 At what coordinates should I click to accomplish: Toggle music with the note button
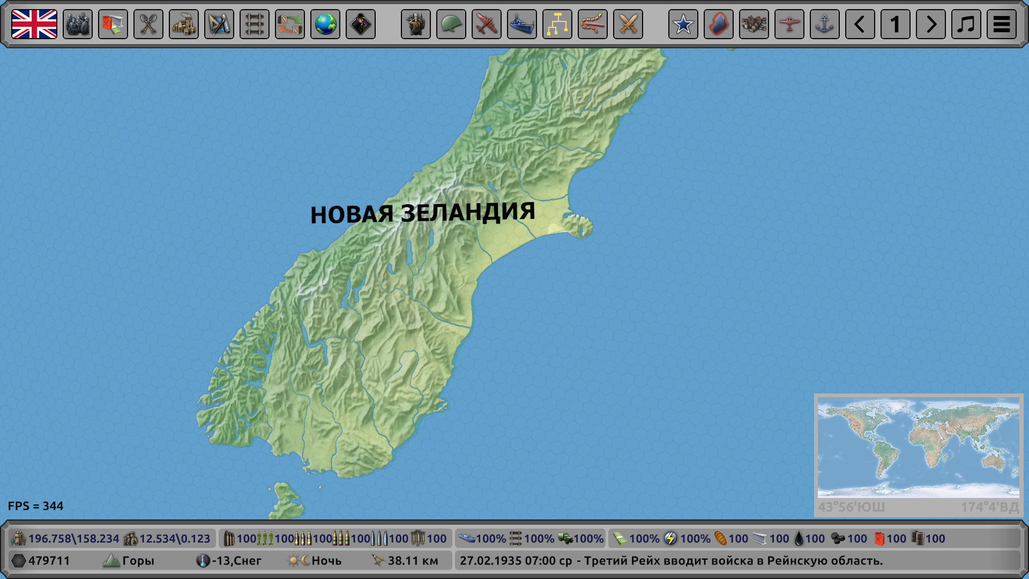966,24
